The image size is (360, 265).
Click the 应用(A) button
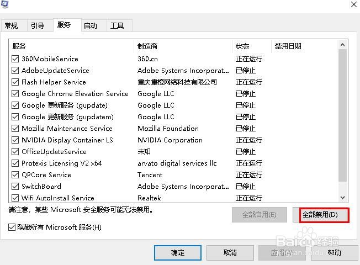point(282,253)
